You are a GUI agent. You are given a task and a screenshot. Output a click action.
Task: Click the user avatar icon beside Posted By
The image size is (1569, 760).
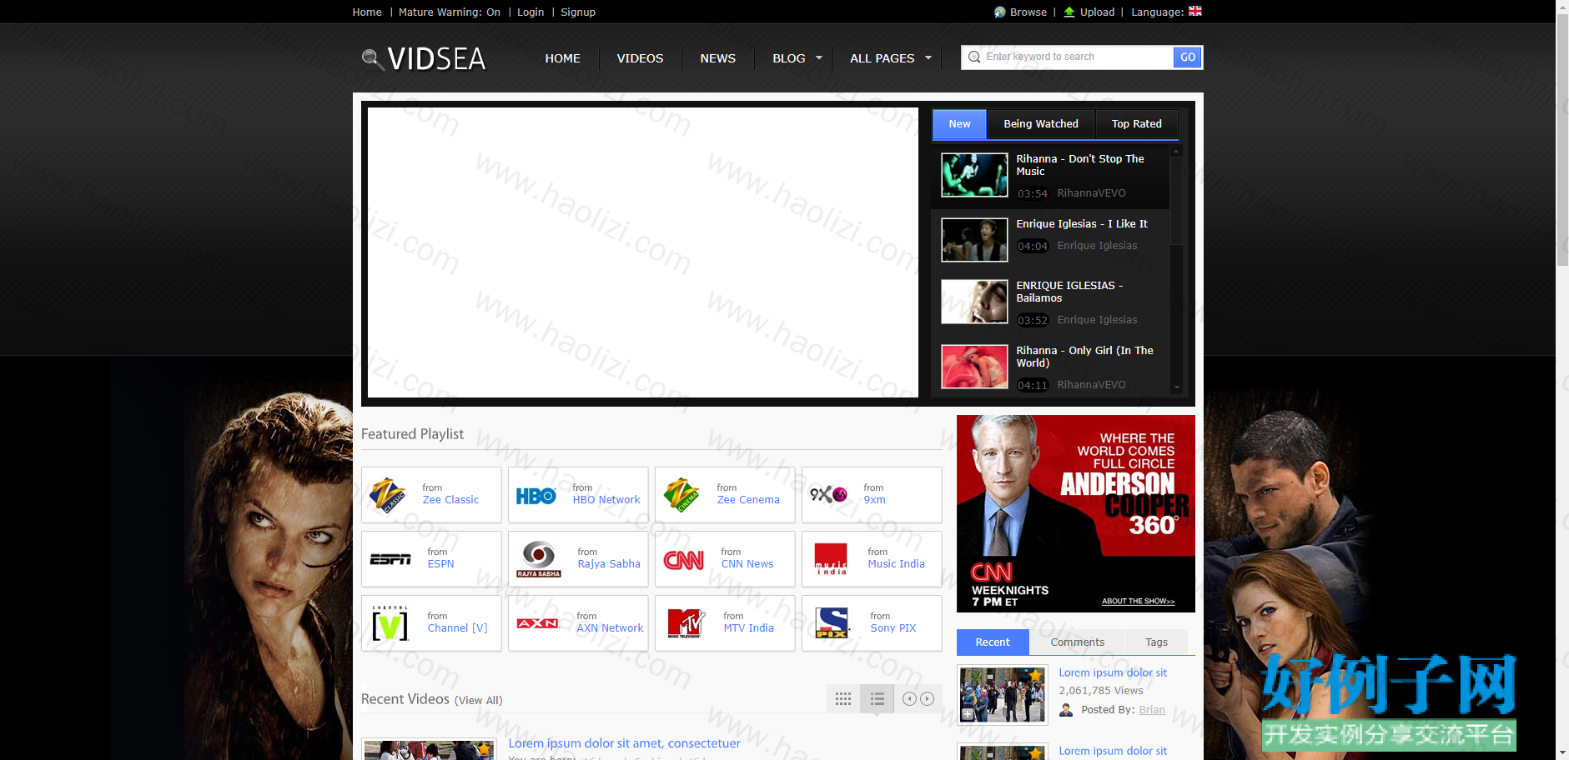[x=1066, y=710]
